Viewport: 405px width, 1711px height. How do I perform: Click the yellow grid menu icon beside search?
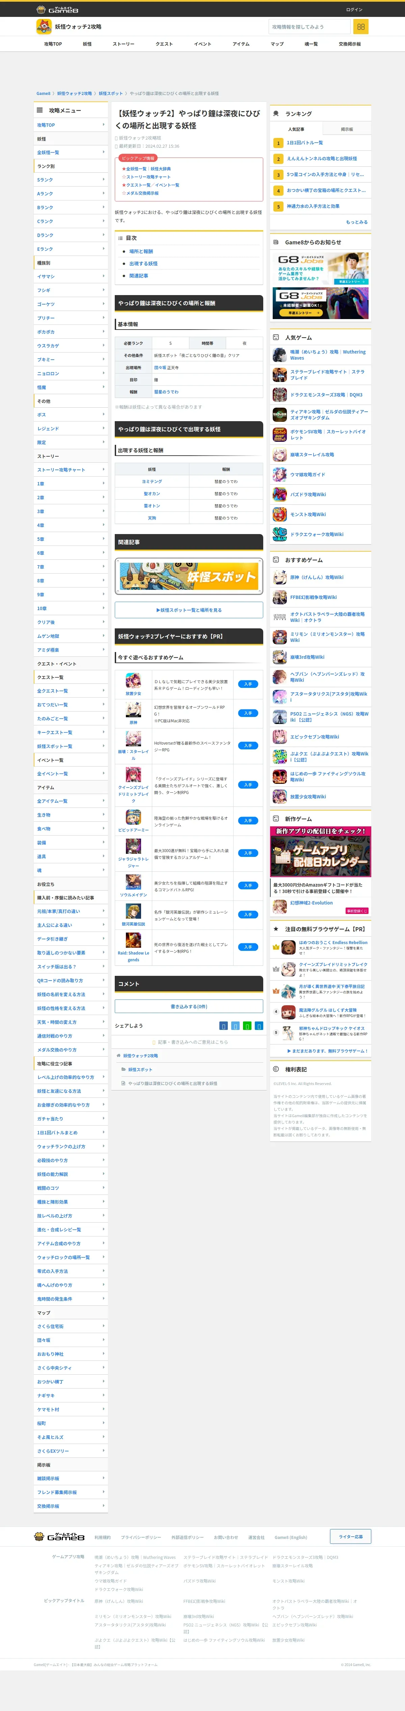tap(360, 27)
